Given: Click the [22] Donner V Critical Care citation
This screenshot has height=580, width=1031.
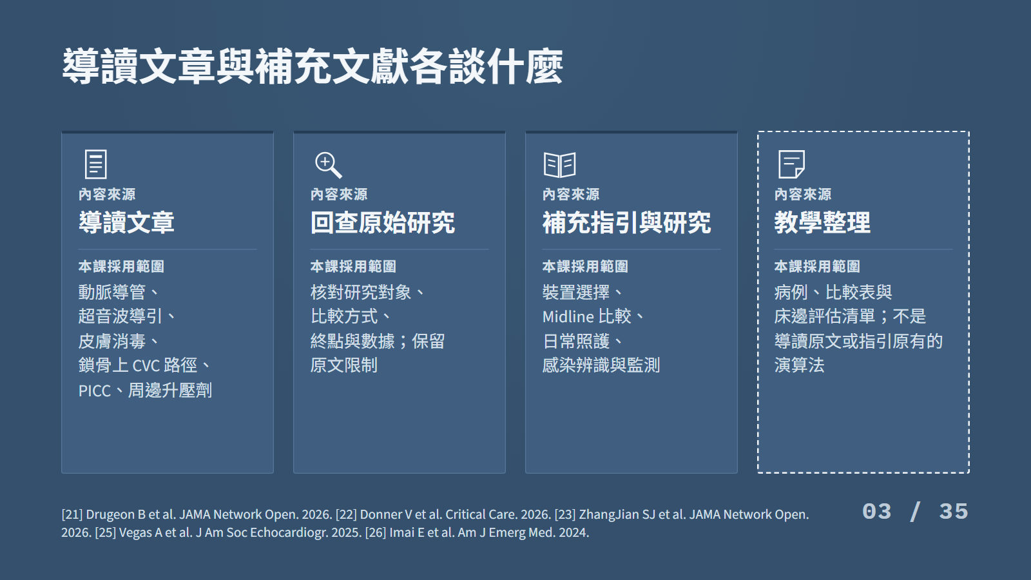Looking at the screenshot, I should point(443,514).
